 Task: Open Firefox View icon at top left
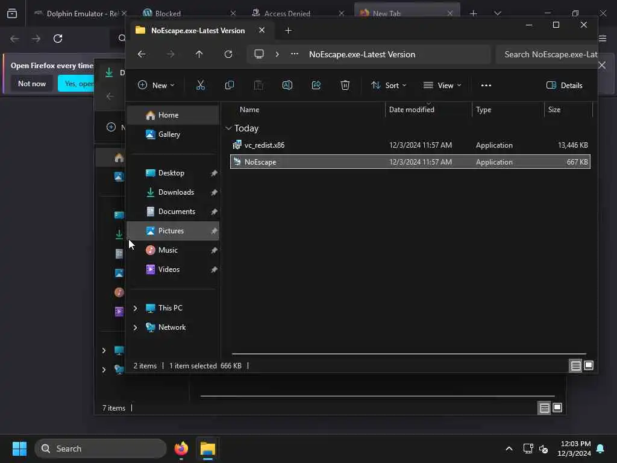point(12,13)
